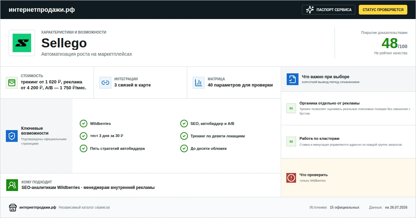Screen dimensions: 416x218
Task: Click the Что проверить heading
Action: (x=313, y=175)
